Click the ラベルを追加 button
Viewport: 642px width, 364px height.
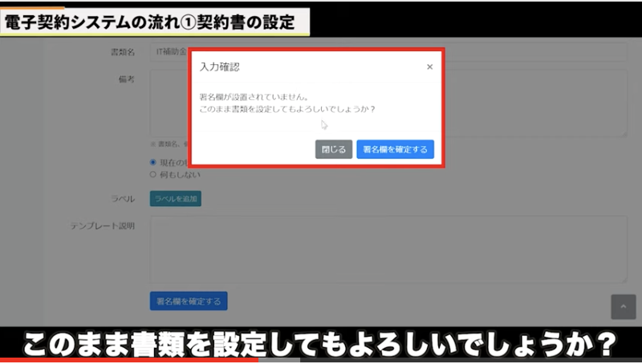click(x=176, y=198)
